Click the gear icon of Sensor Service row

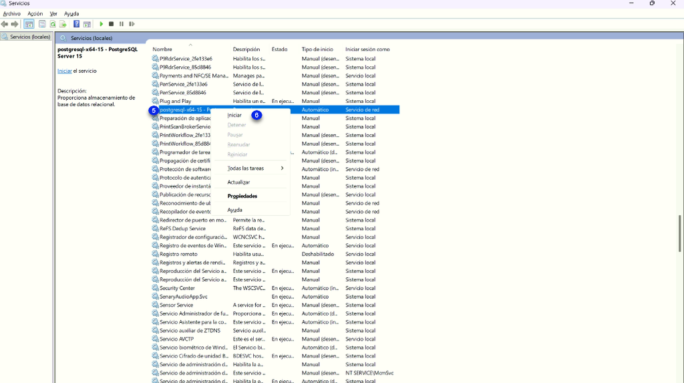point(155,305)
